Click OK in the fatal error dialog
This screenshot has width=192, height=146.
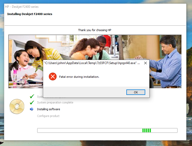point(136,92)
